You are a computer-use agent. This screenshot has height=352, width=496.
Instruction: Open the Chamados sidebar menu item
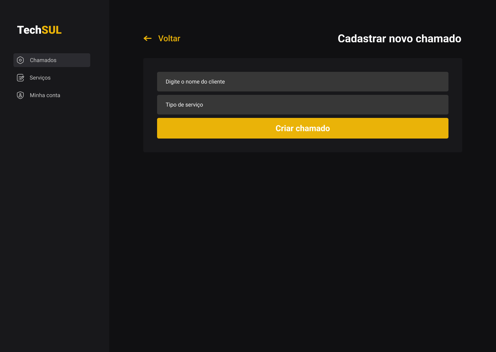pyautogui.click(x=52, y=60)
